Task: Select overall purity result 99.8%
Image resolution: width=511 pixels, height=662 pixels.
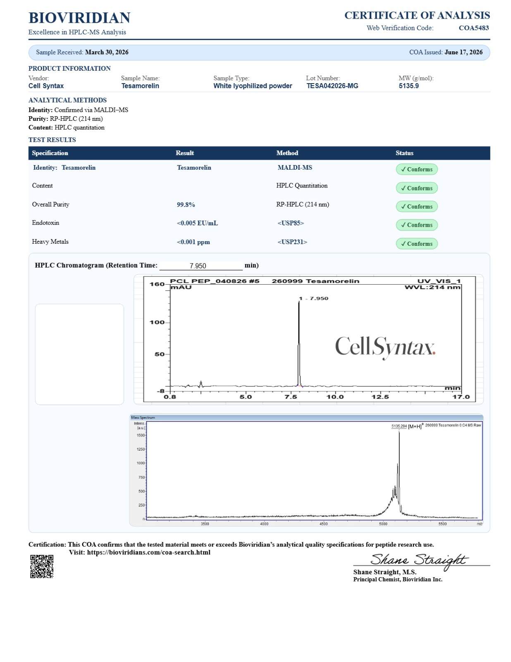Action: tap(186, 205)
